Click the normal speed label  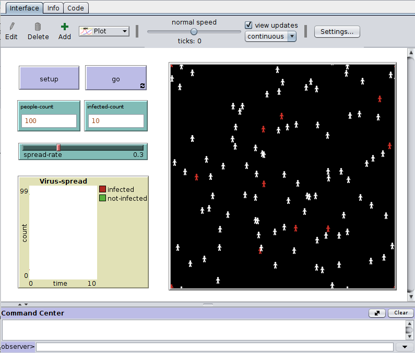click(194, 22)
